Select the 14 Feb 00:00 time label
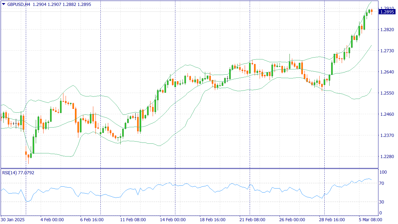The height and width of the screenshot is (224, 398). click(x=173, y=220)
